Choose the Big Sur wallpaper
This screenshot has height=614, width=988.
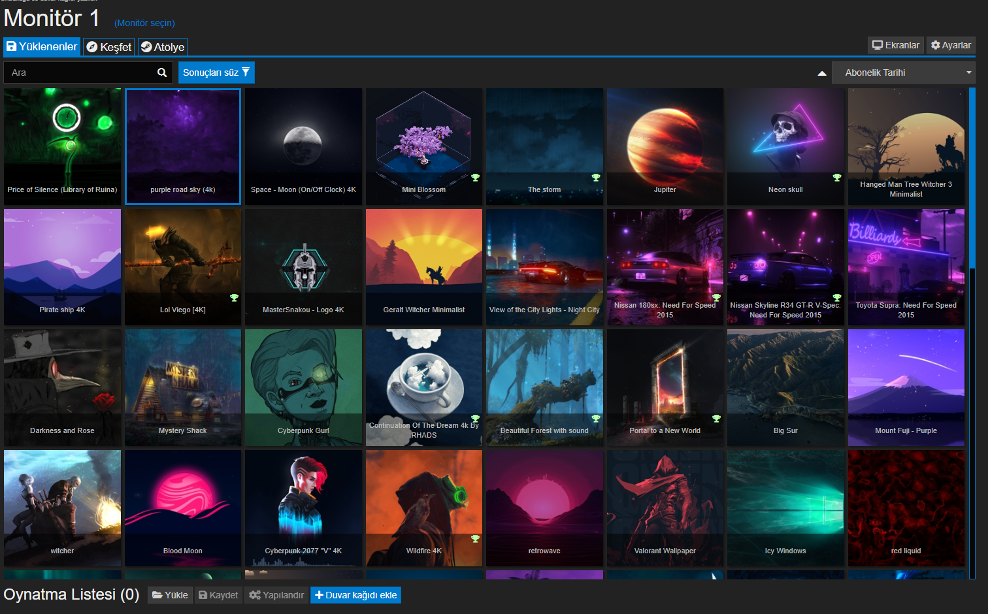785,387
